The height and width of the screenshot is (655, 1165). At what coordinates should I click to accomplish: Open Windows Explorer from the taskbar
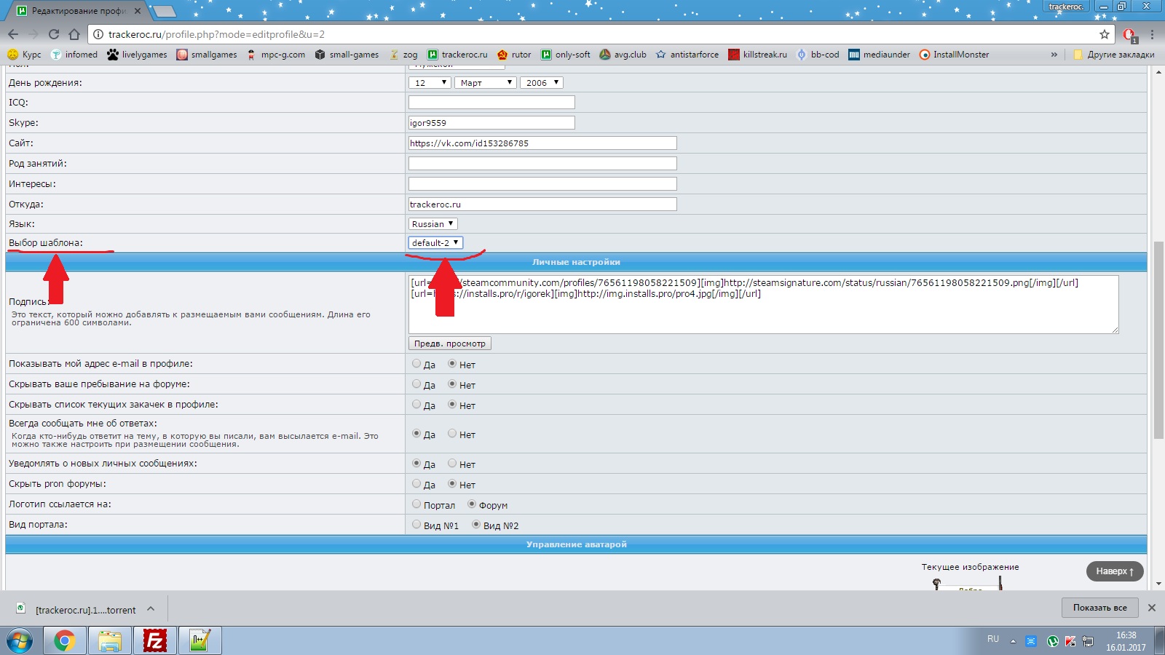click(110, 641)
